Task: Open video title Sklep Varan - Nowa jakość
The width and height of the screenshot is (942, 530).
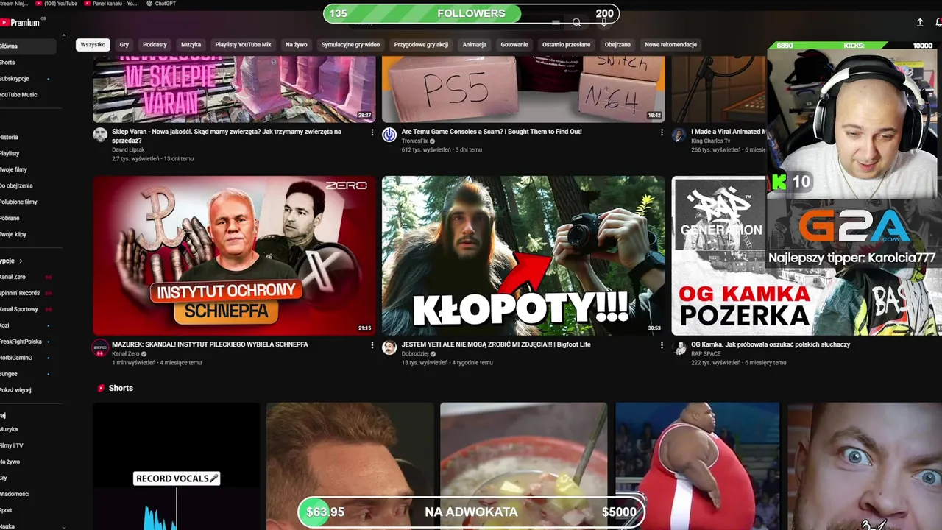Action: coord(227,136)
